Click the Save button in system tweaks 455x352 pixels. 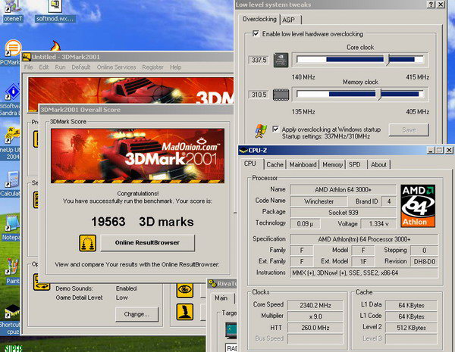(409, 129)
